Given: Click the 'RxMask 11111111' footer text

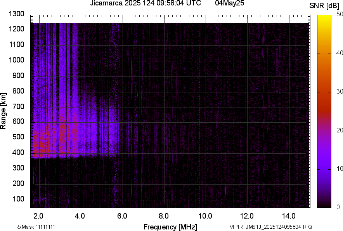Looking at the screenshot, I should click(x=35, y=227).
